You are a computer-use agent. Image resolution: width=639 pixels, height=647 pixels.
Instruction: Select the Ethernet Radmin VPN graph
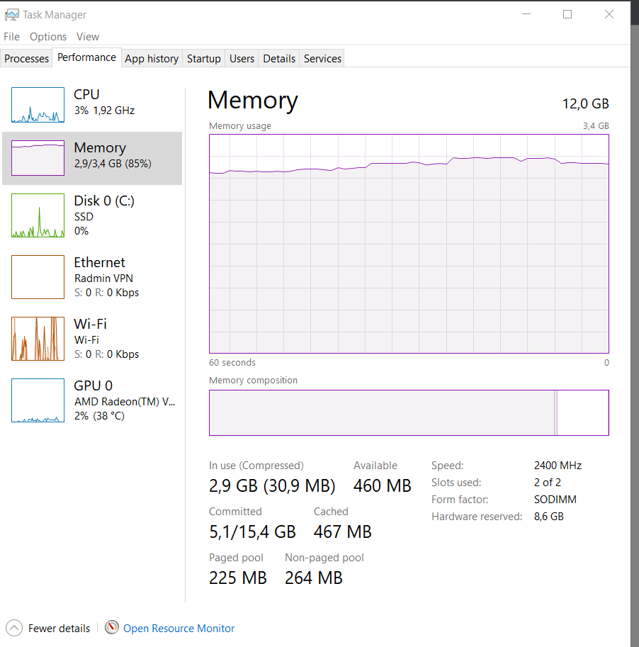(38, 277)
